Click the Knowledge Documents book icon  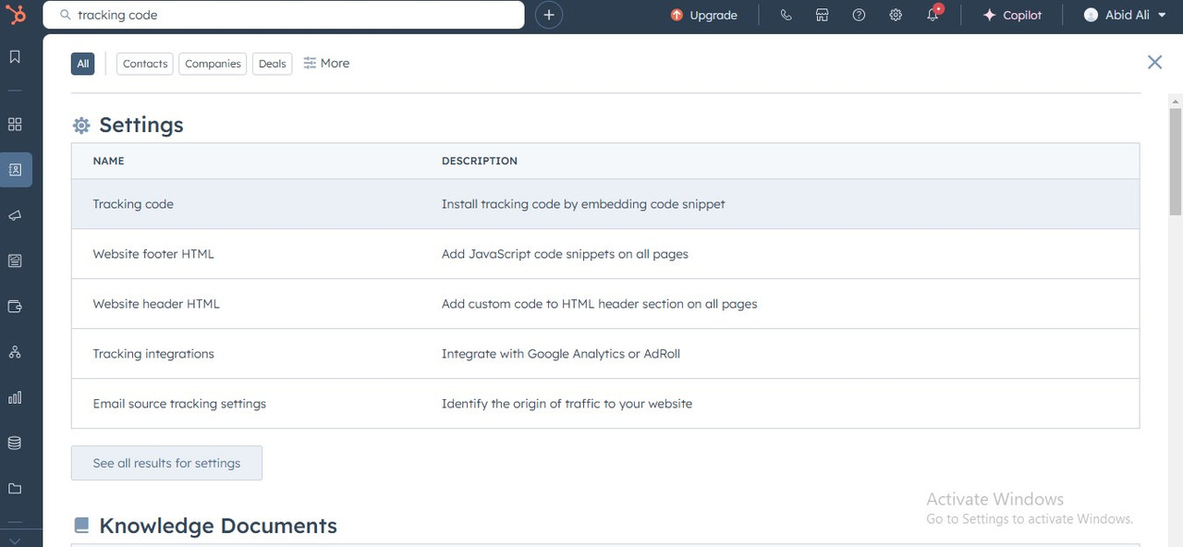point(81,526)
